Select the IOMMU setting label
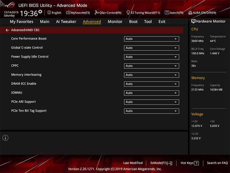The image size is (230, 173). click(17, 93)
